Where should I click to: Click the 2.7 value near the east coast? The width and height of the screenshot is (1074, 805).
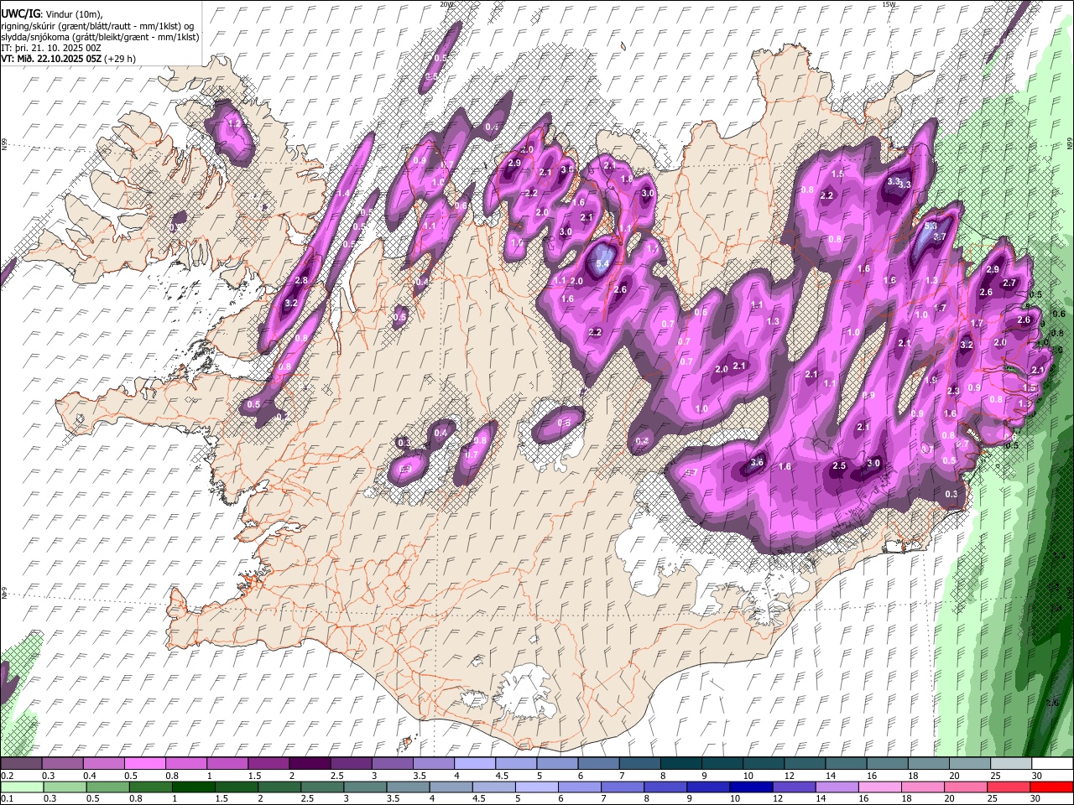[1009, 283]
